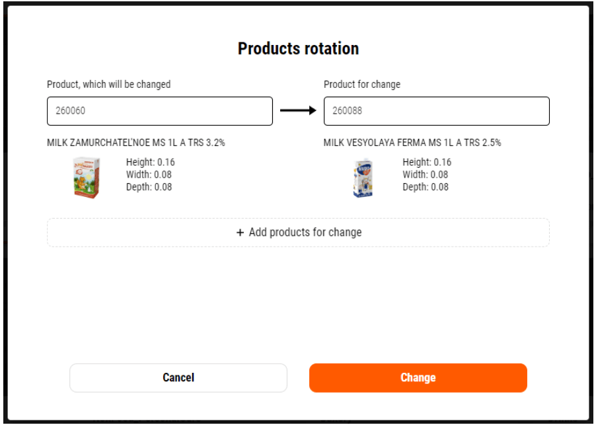This screenshot has height=427, width=596.
Task: Select the MILK VESYOLAYA FERMA product name text
Action: point(412,143)
